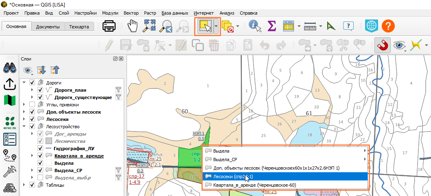Click the zoom full extent arrows icon
Viewport: 431px width, 196px height.
click(x=149, y=26)
